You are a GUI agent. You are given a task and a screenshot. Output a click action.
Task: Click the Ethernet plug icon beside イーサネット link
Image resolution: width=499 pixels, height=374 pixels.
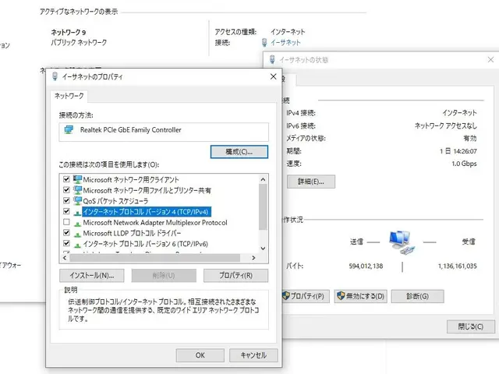pyautogui.click(x=264, y=42)
